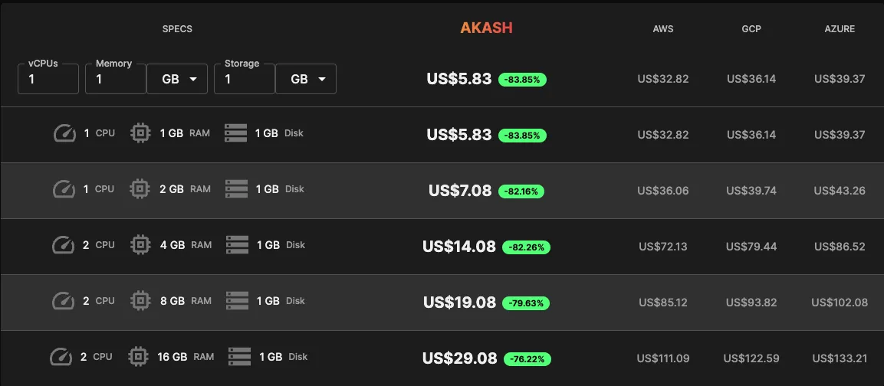Screen dimensions: 884x386
Task: Click the Memory dropdown arrow
Action: pyautogui.click(x=193, y=80)
